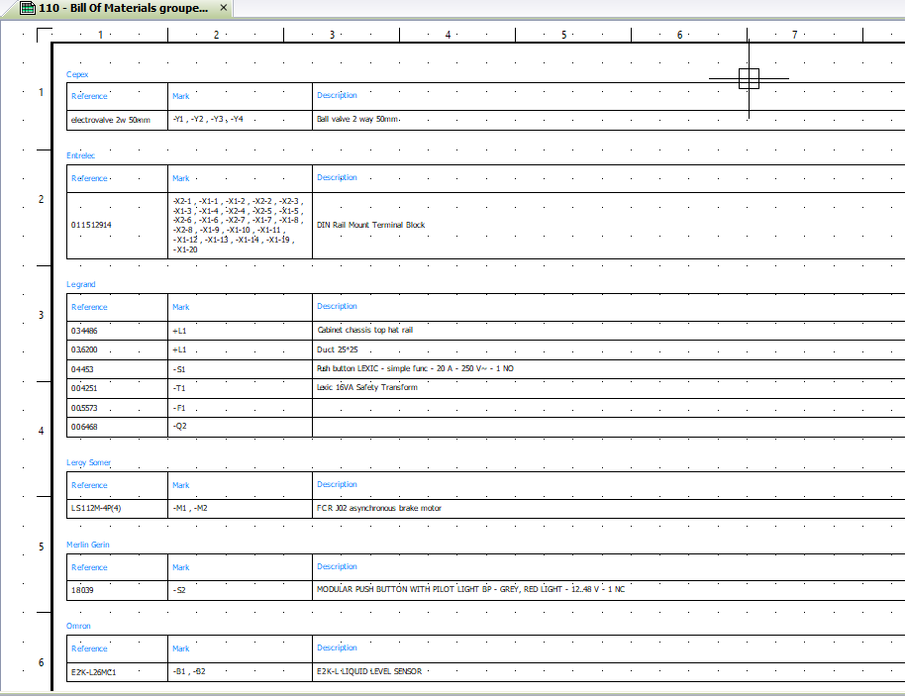
Task: Select reference '04453'
Action: (x=82, y=369)
